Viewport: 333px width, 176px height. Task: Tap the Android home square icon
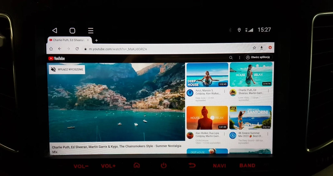point(72,30)
